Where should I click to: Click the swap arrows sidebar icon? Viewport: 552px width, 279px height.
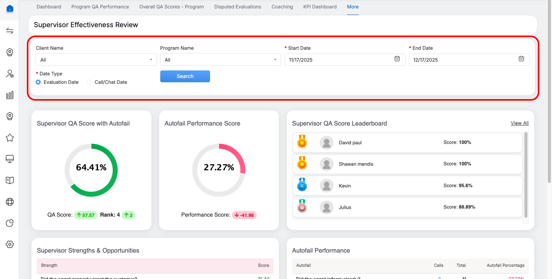coord(10,31)
